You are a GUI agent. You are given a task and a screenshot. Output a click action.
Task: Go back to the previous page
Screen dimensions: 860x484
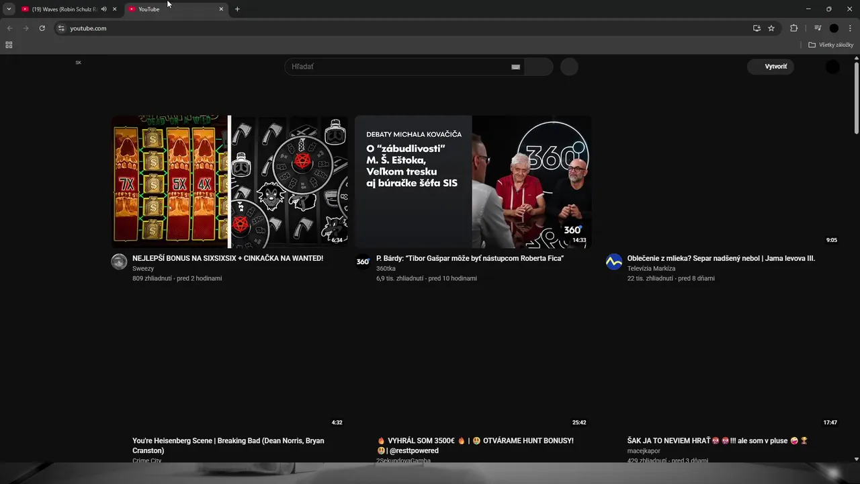pos(9,28)
